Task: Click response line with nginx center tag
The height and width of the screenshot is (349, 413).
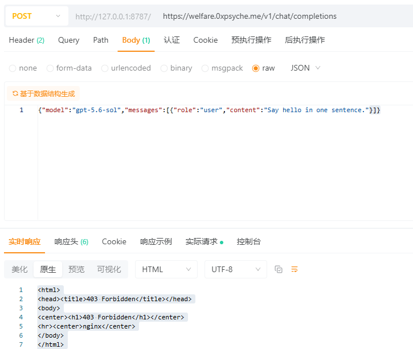Action: tap(87, 326)
